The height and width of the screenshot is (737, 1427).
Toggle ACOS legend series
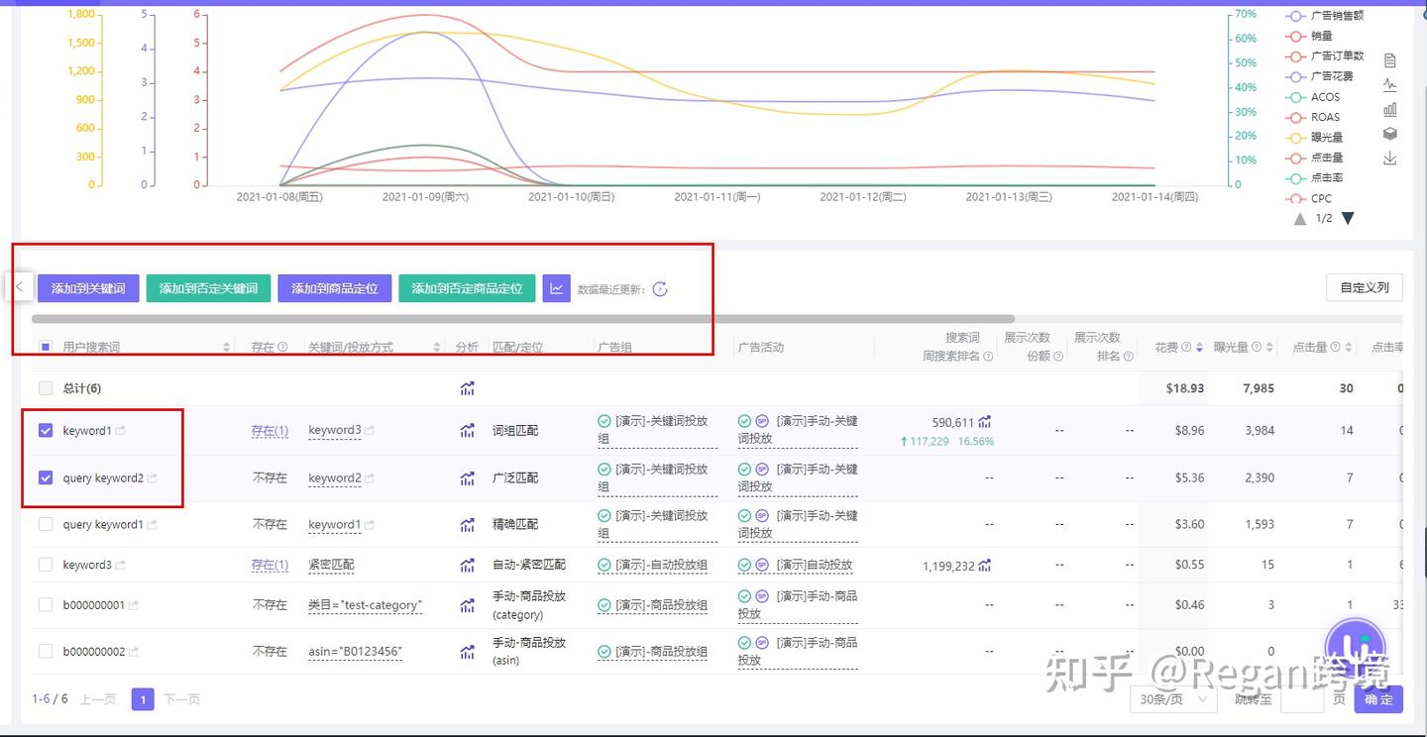[1313, 97]
